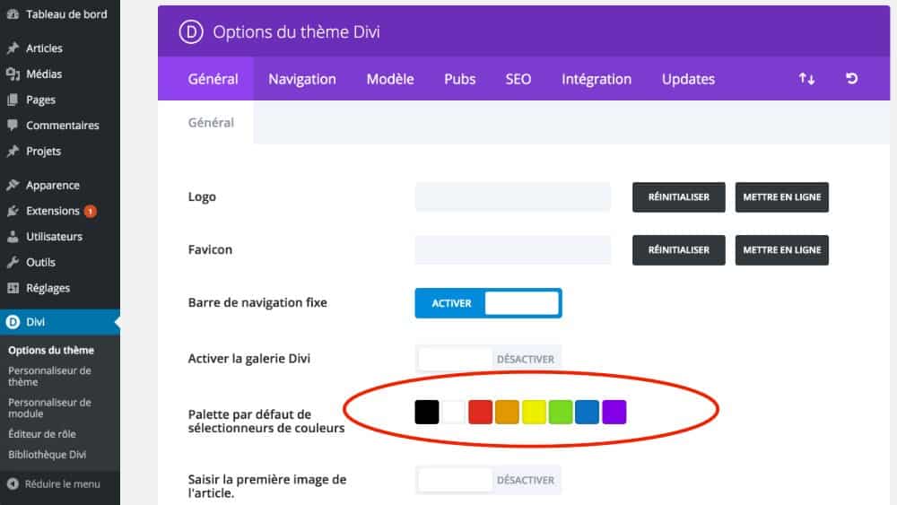Click the Pages icon in sidebar
Viewport: 897px width, 505px height.
pos(13,100)
